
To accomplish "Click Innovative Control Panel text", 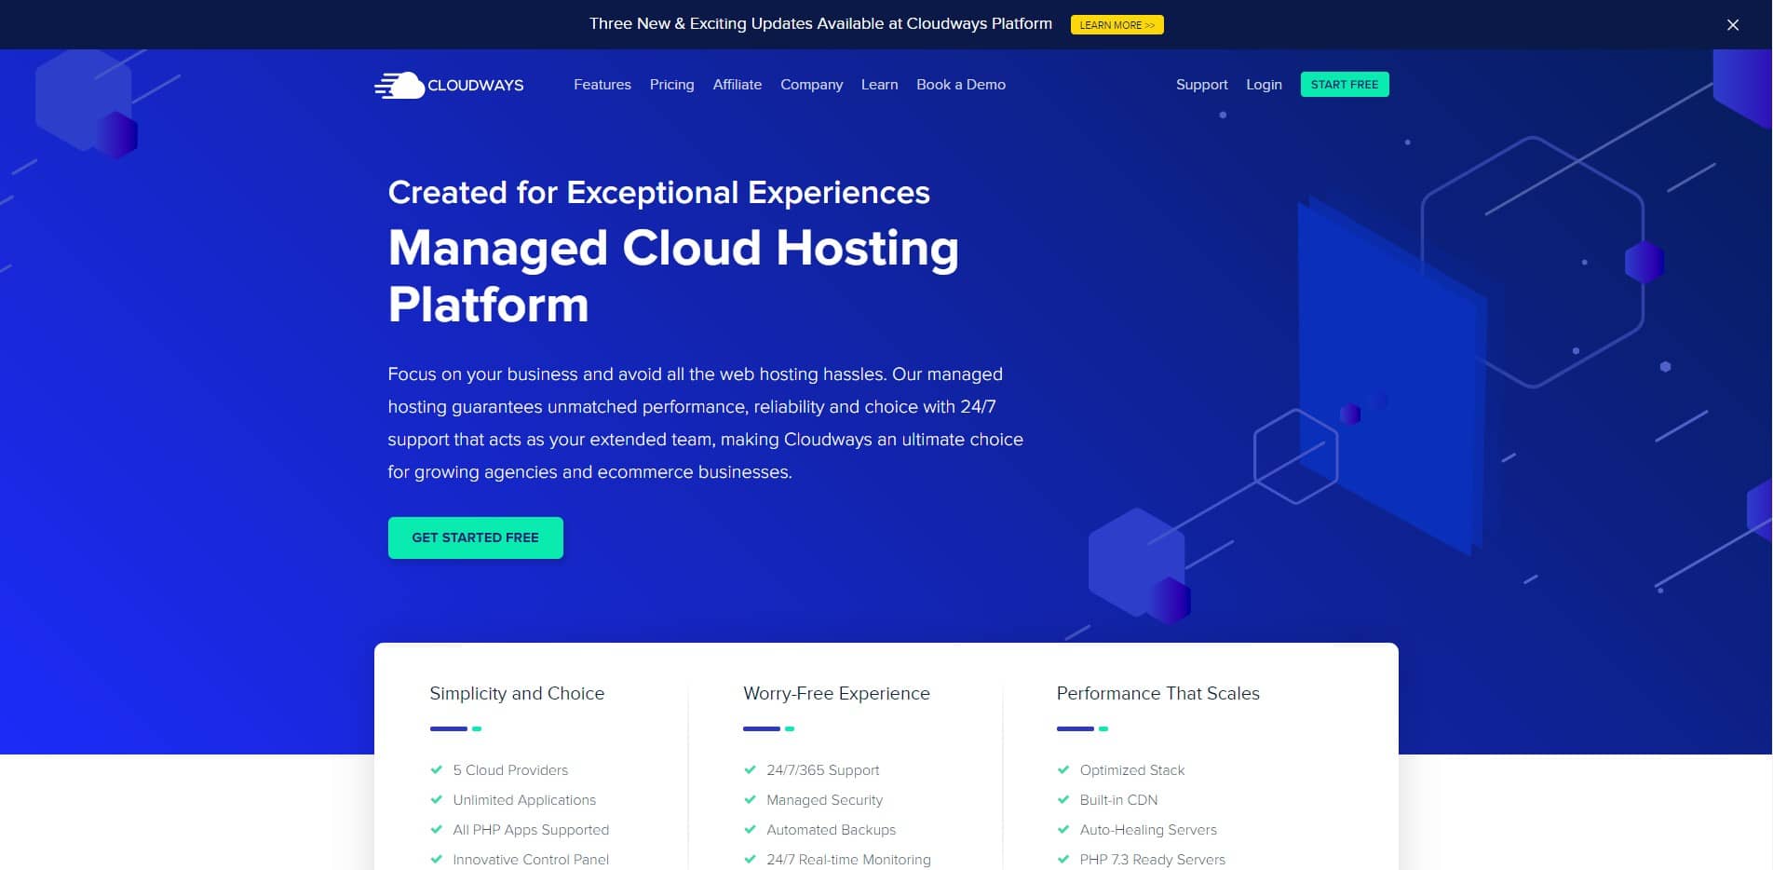I will [531, 860].
